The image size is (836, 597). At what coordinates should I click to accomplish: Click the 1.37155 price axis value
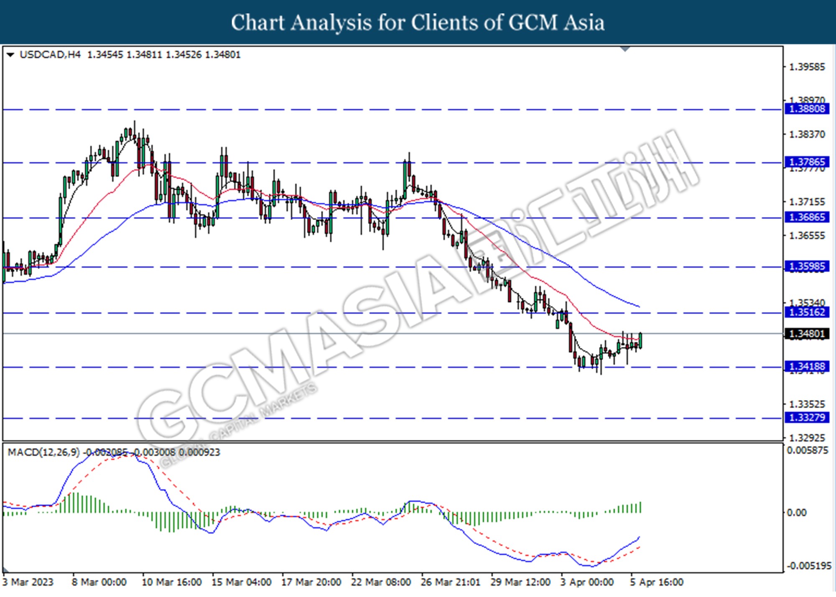[807, 202]
